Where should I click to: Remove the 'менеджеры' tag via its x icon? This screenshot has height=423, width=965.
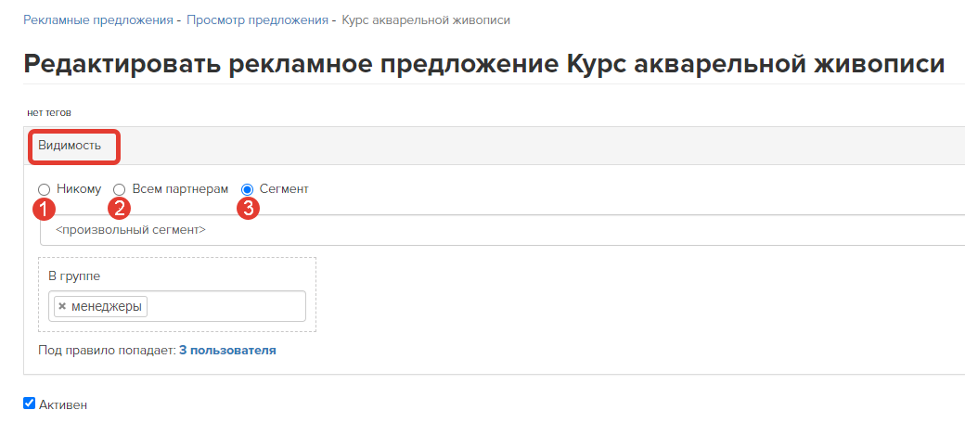coord(62,306)
